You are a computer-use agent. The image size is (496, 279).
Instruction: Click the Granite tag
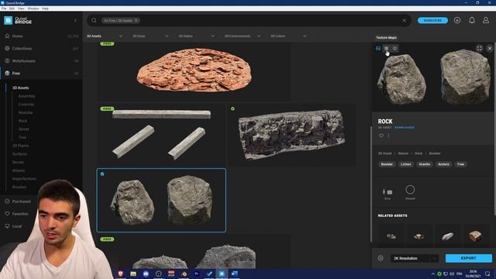pos(424,164)
